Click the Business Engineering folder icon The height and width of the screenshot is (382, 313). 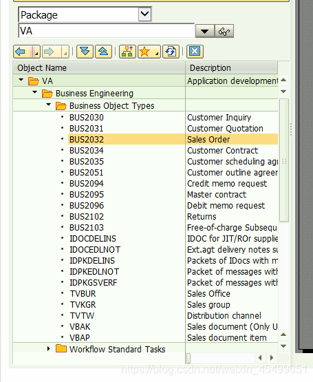[47, 94]
